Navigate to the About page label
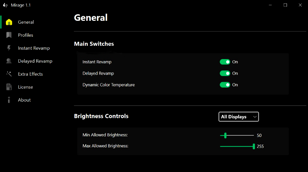308x172 pixels. coord(24,100)
